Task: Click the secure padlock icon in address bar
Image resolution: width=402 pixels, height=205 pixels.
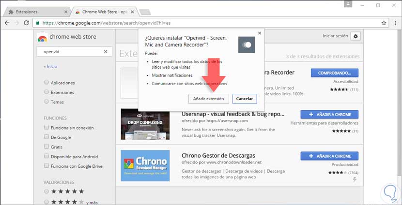Action: click(38, 23)
